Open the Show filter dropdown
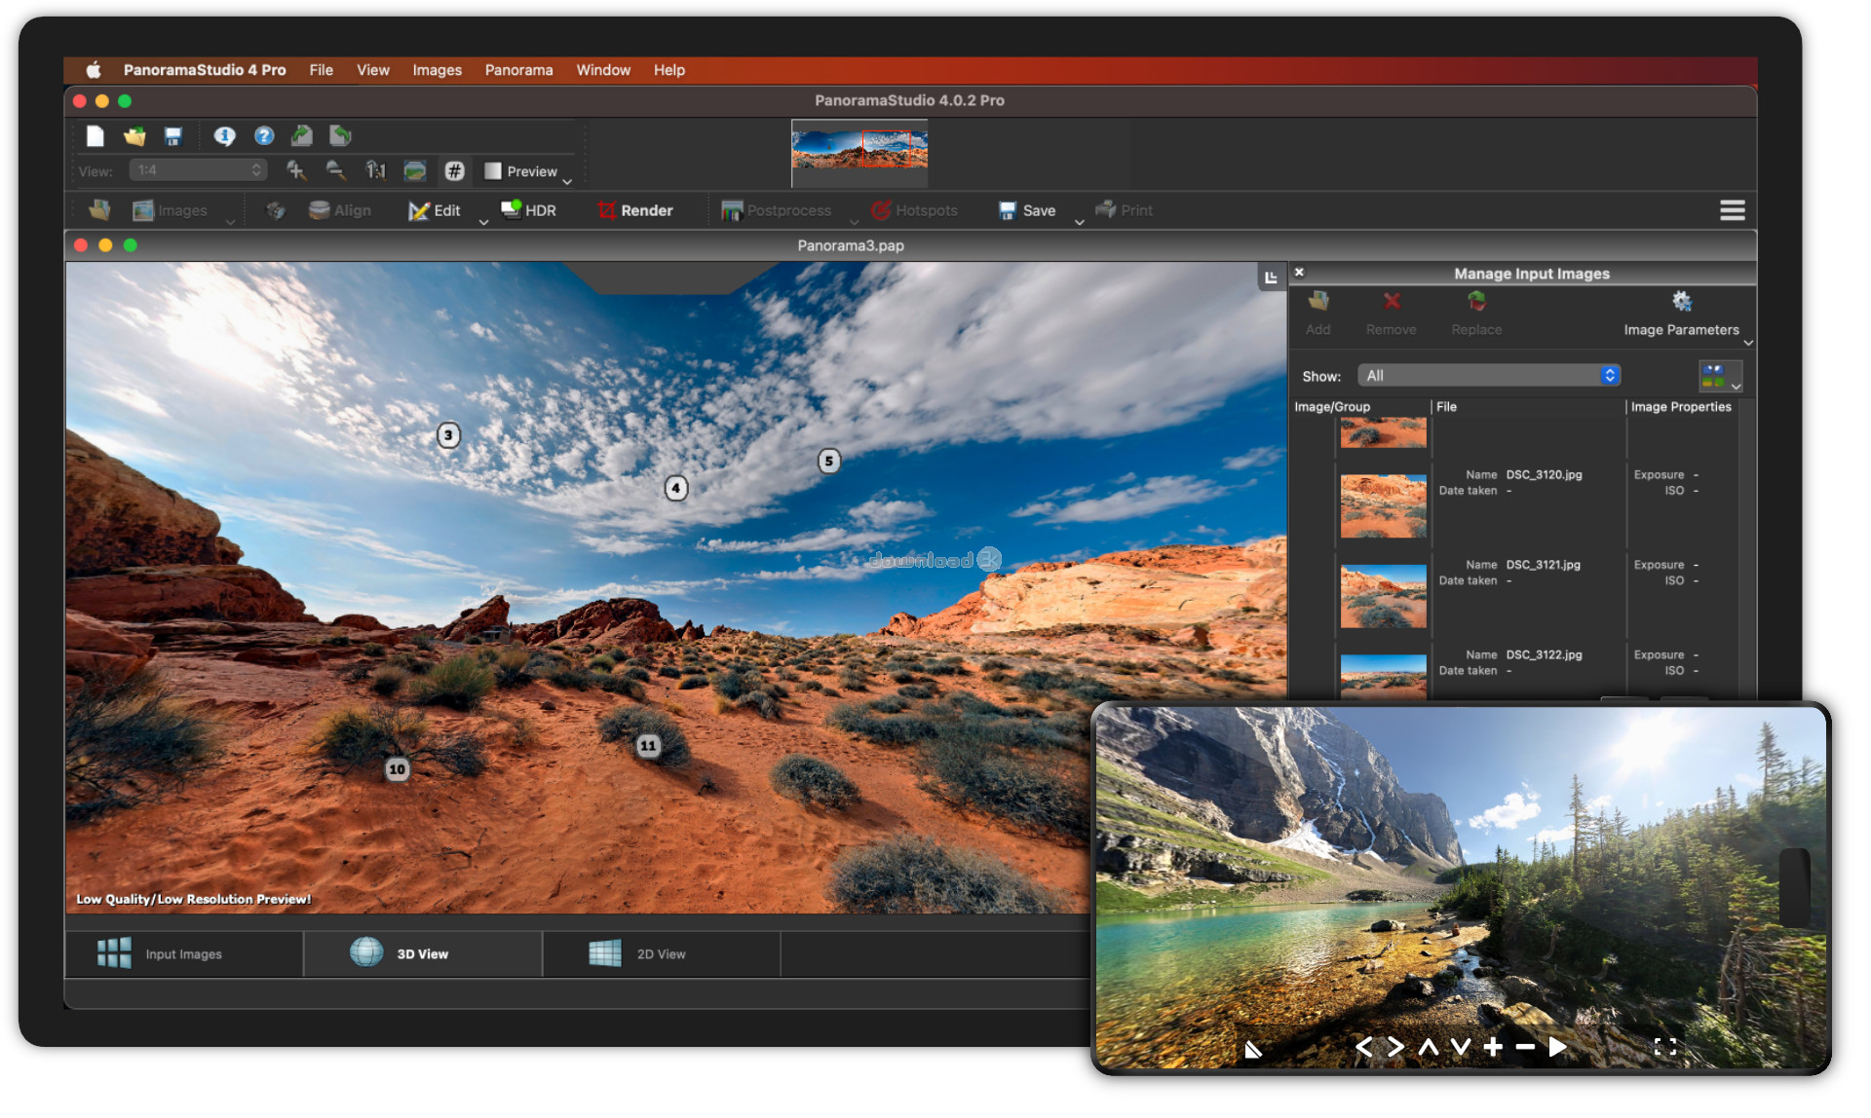 [x=1488, y=376]
